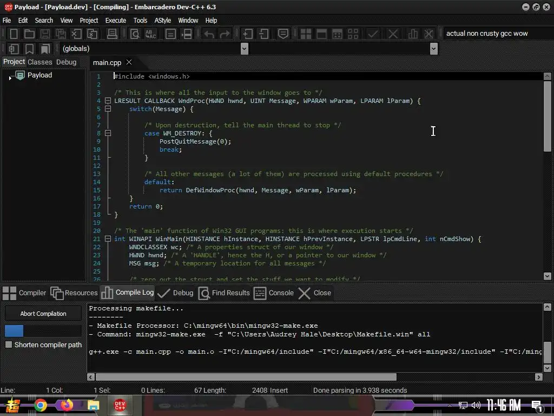
Task: Select the Project side tab
Action: coord(14,62)
